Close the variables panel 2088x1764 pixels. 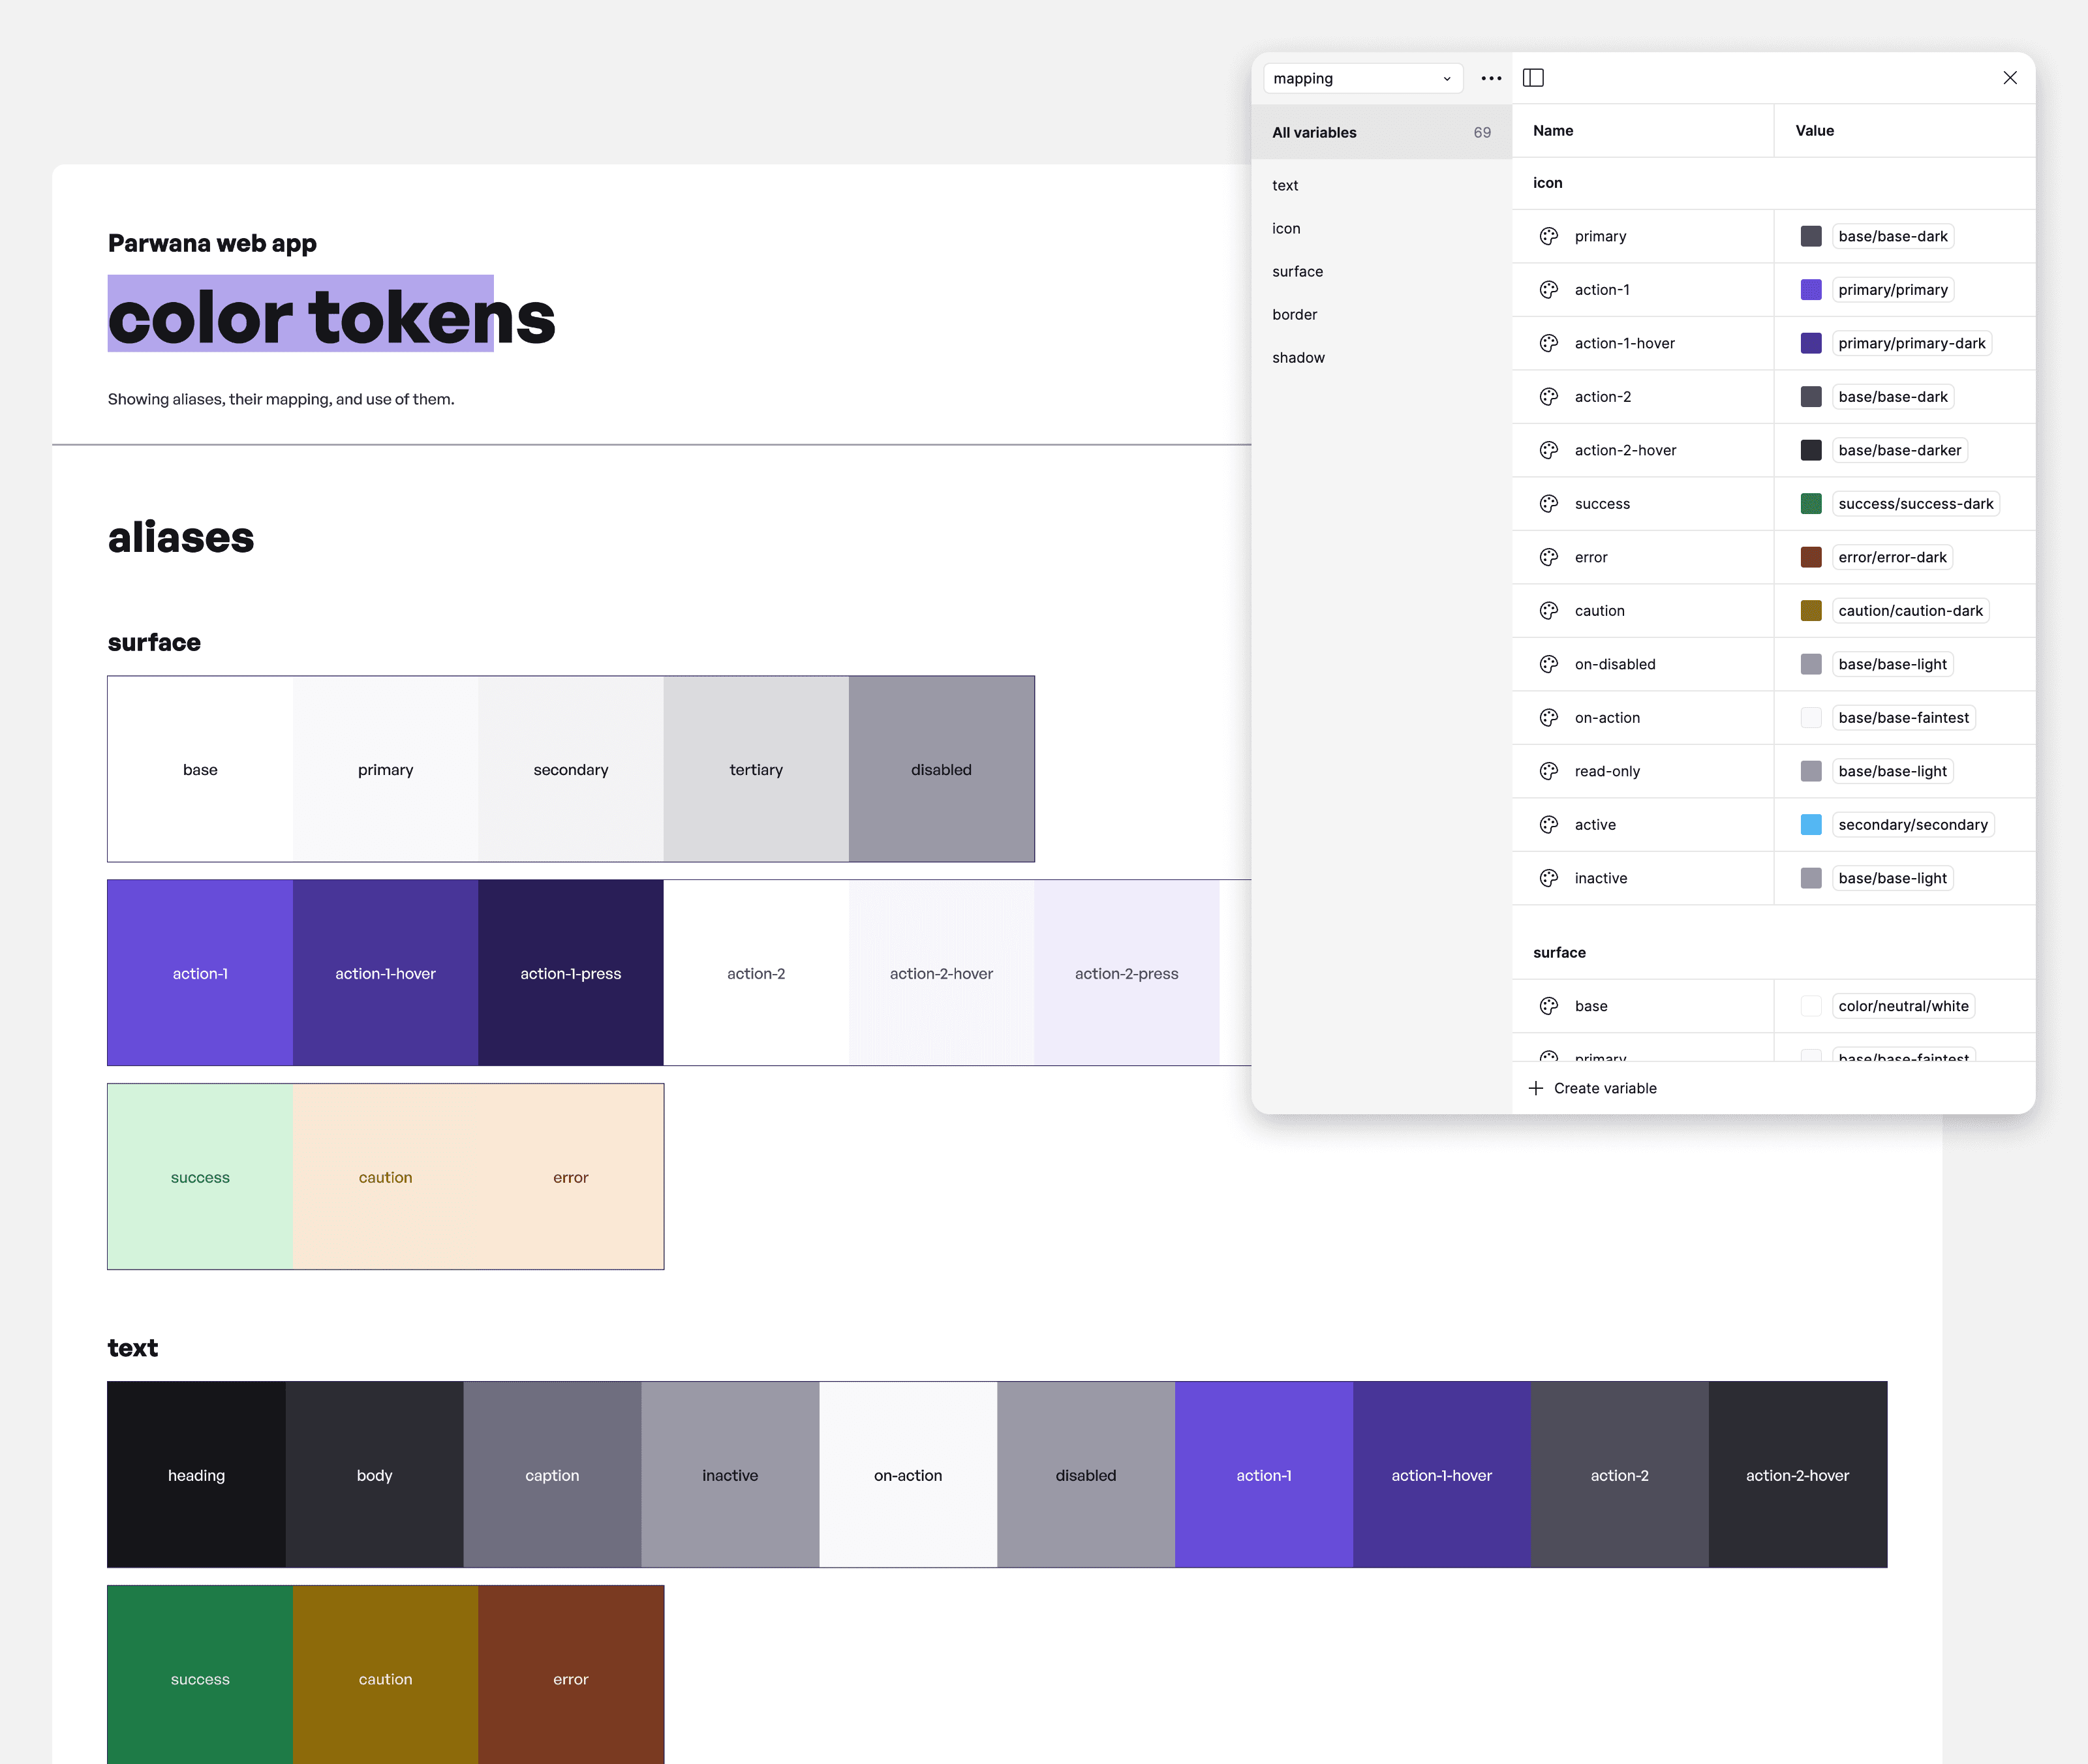(2010, 78)
